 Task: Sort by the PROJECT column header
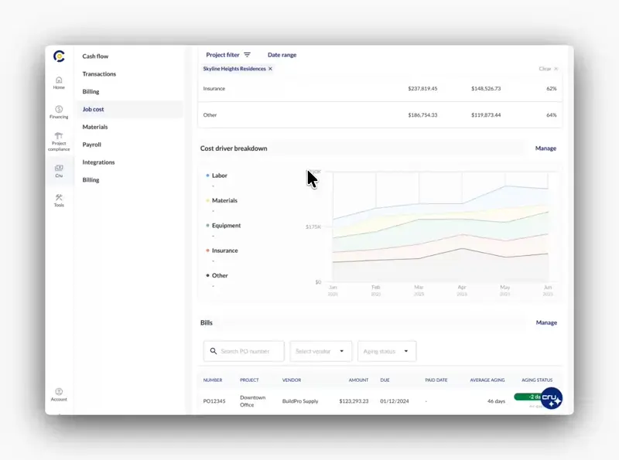pos(249,380)
